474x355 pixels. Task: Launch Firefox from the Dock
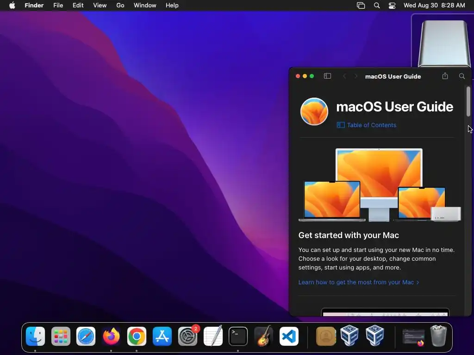111,336
